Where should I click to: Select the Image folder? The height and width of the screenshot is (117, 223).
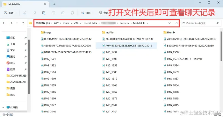coord(46,33)
